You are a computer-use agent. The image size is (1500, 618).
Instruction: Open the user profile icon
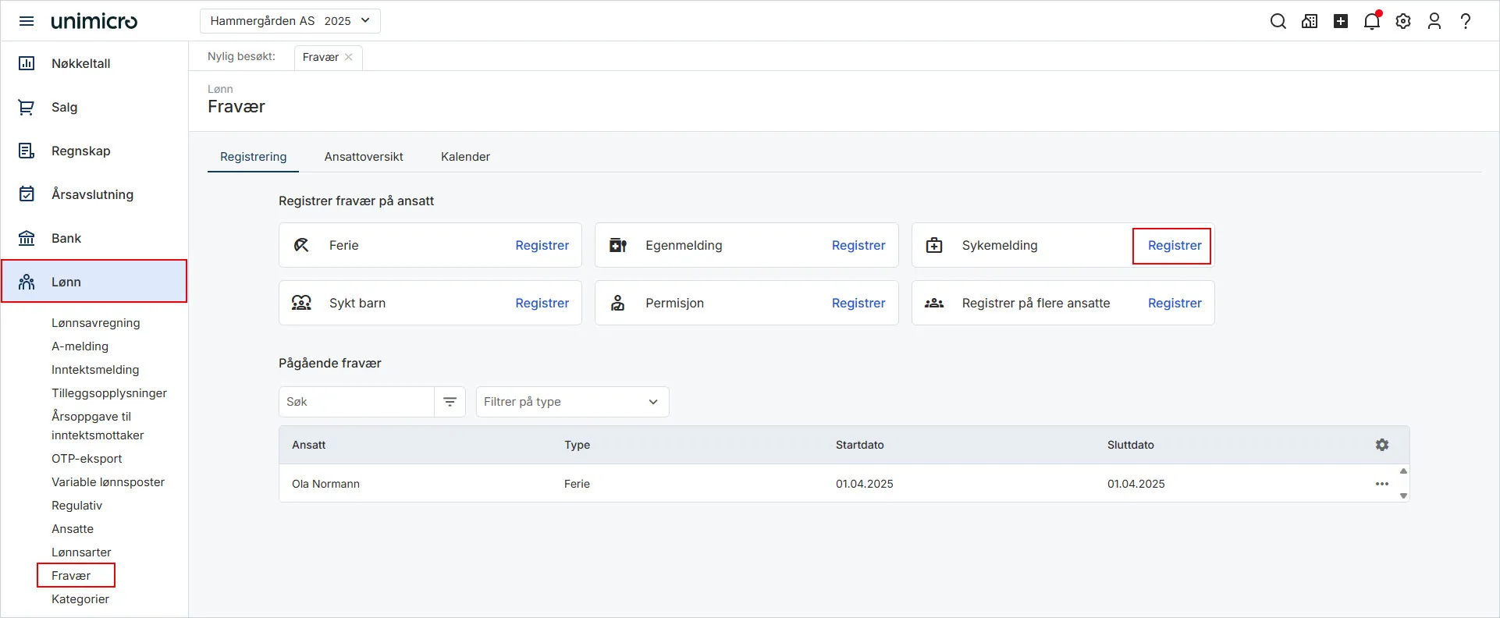pos(1434,21)
